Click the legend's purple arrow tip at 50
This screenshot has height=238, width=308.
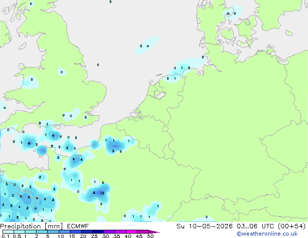pyautogui.click(x=154, y=232)
